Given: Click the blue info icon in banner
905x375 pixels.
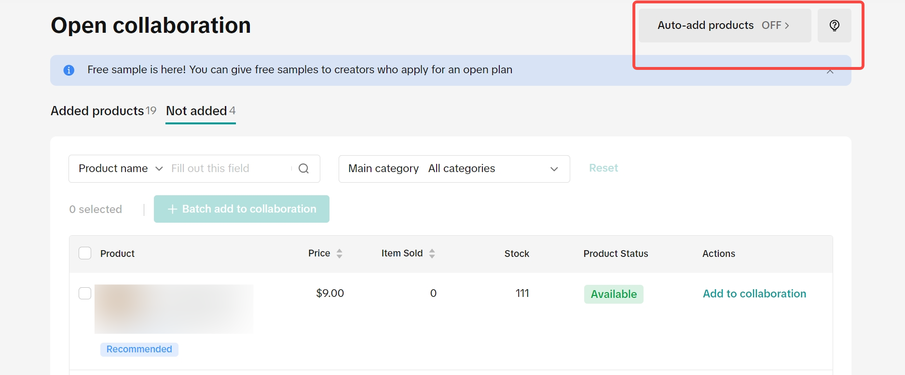Looking at the screenshot, I should (x=69, y=70).
